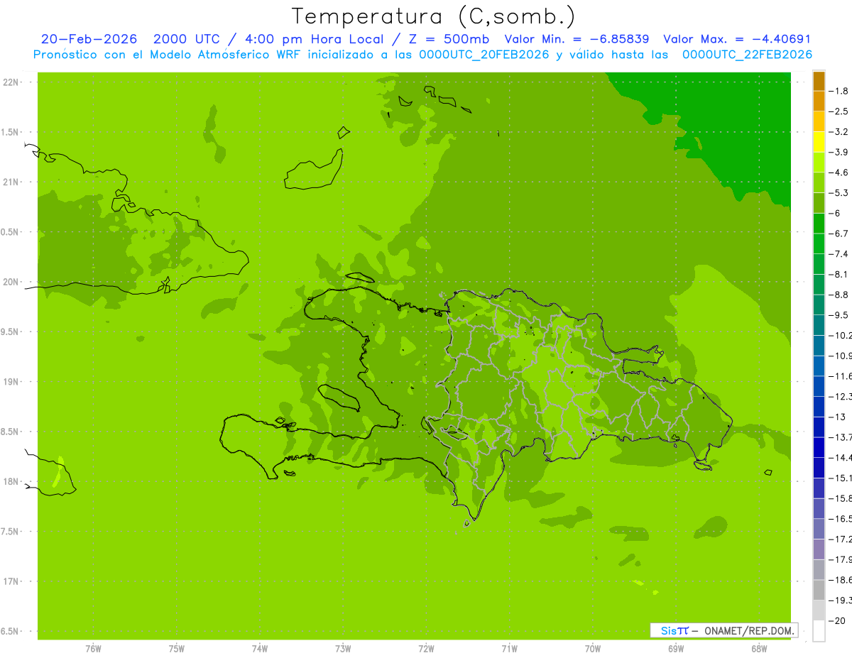Click the '-4.6' colorbar label
Image resolution: width=852 pixels, height=658 pixels.
pyautogui.click(x=840, y=172)
